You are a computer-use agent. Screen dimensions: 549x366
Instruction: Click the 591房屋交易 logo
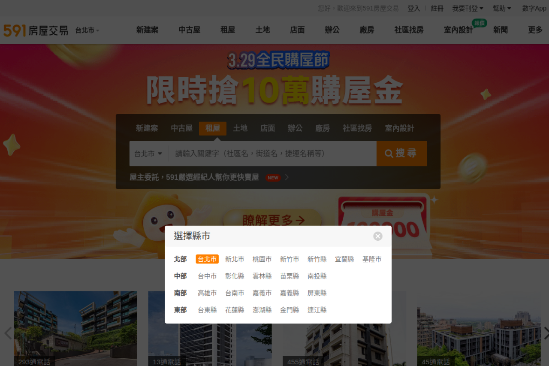(x=36, y=30)
